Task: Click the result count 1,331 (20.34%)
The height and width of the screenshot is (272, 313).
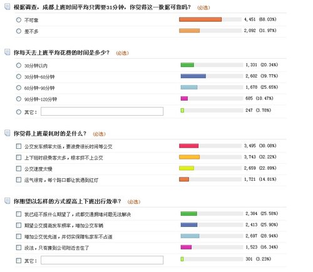Action: 262,65
